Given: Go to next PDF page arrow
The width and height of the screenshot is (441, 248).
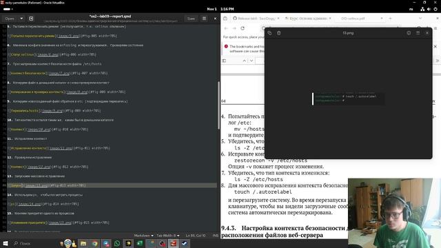Looking at the screenshot, I should [252, 61].
